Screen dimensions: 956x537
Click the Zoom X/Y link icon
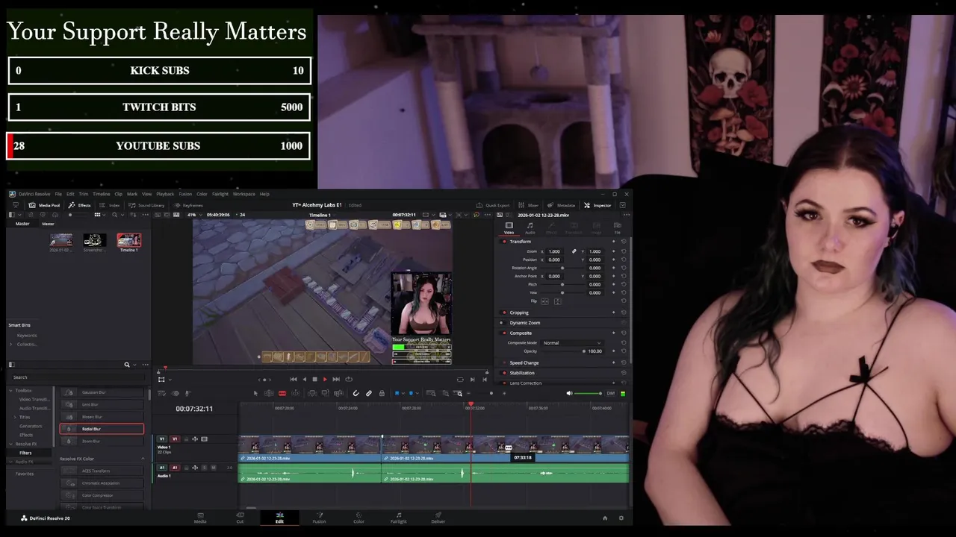pyautogui.click(x=574, y=251)
